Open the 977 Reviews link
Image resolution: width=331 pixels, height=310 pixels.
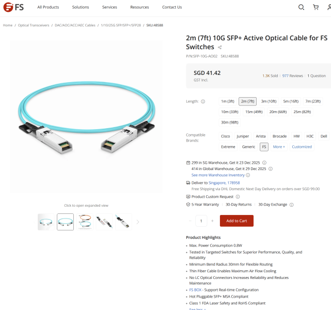pos(293,76)
